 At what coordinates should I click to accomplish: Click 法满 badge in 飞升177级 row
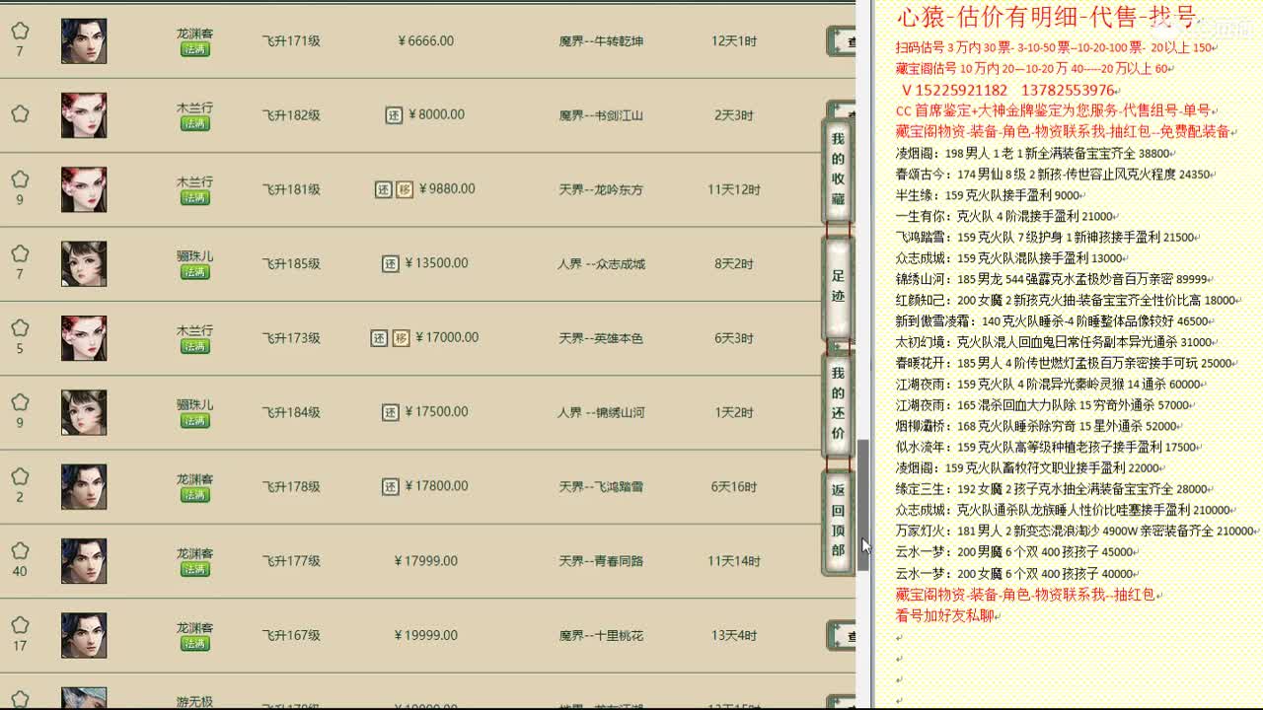(194, 569)
